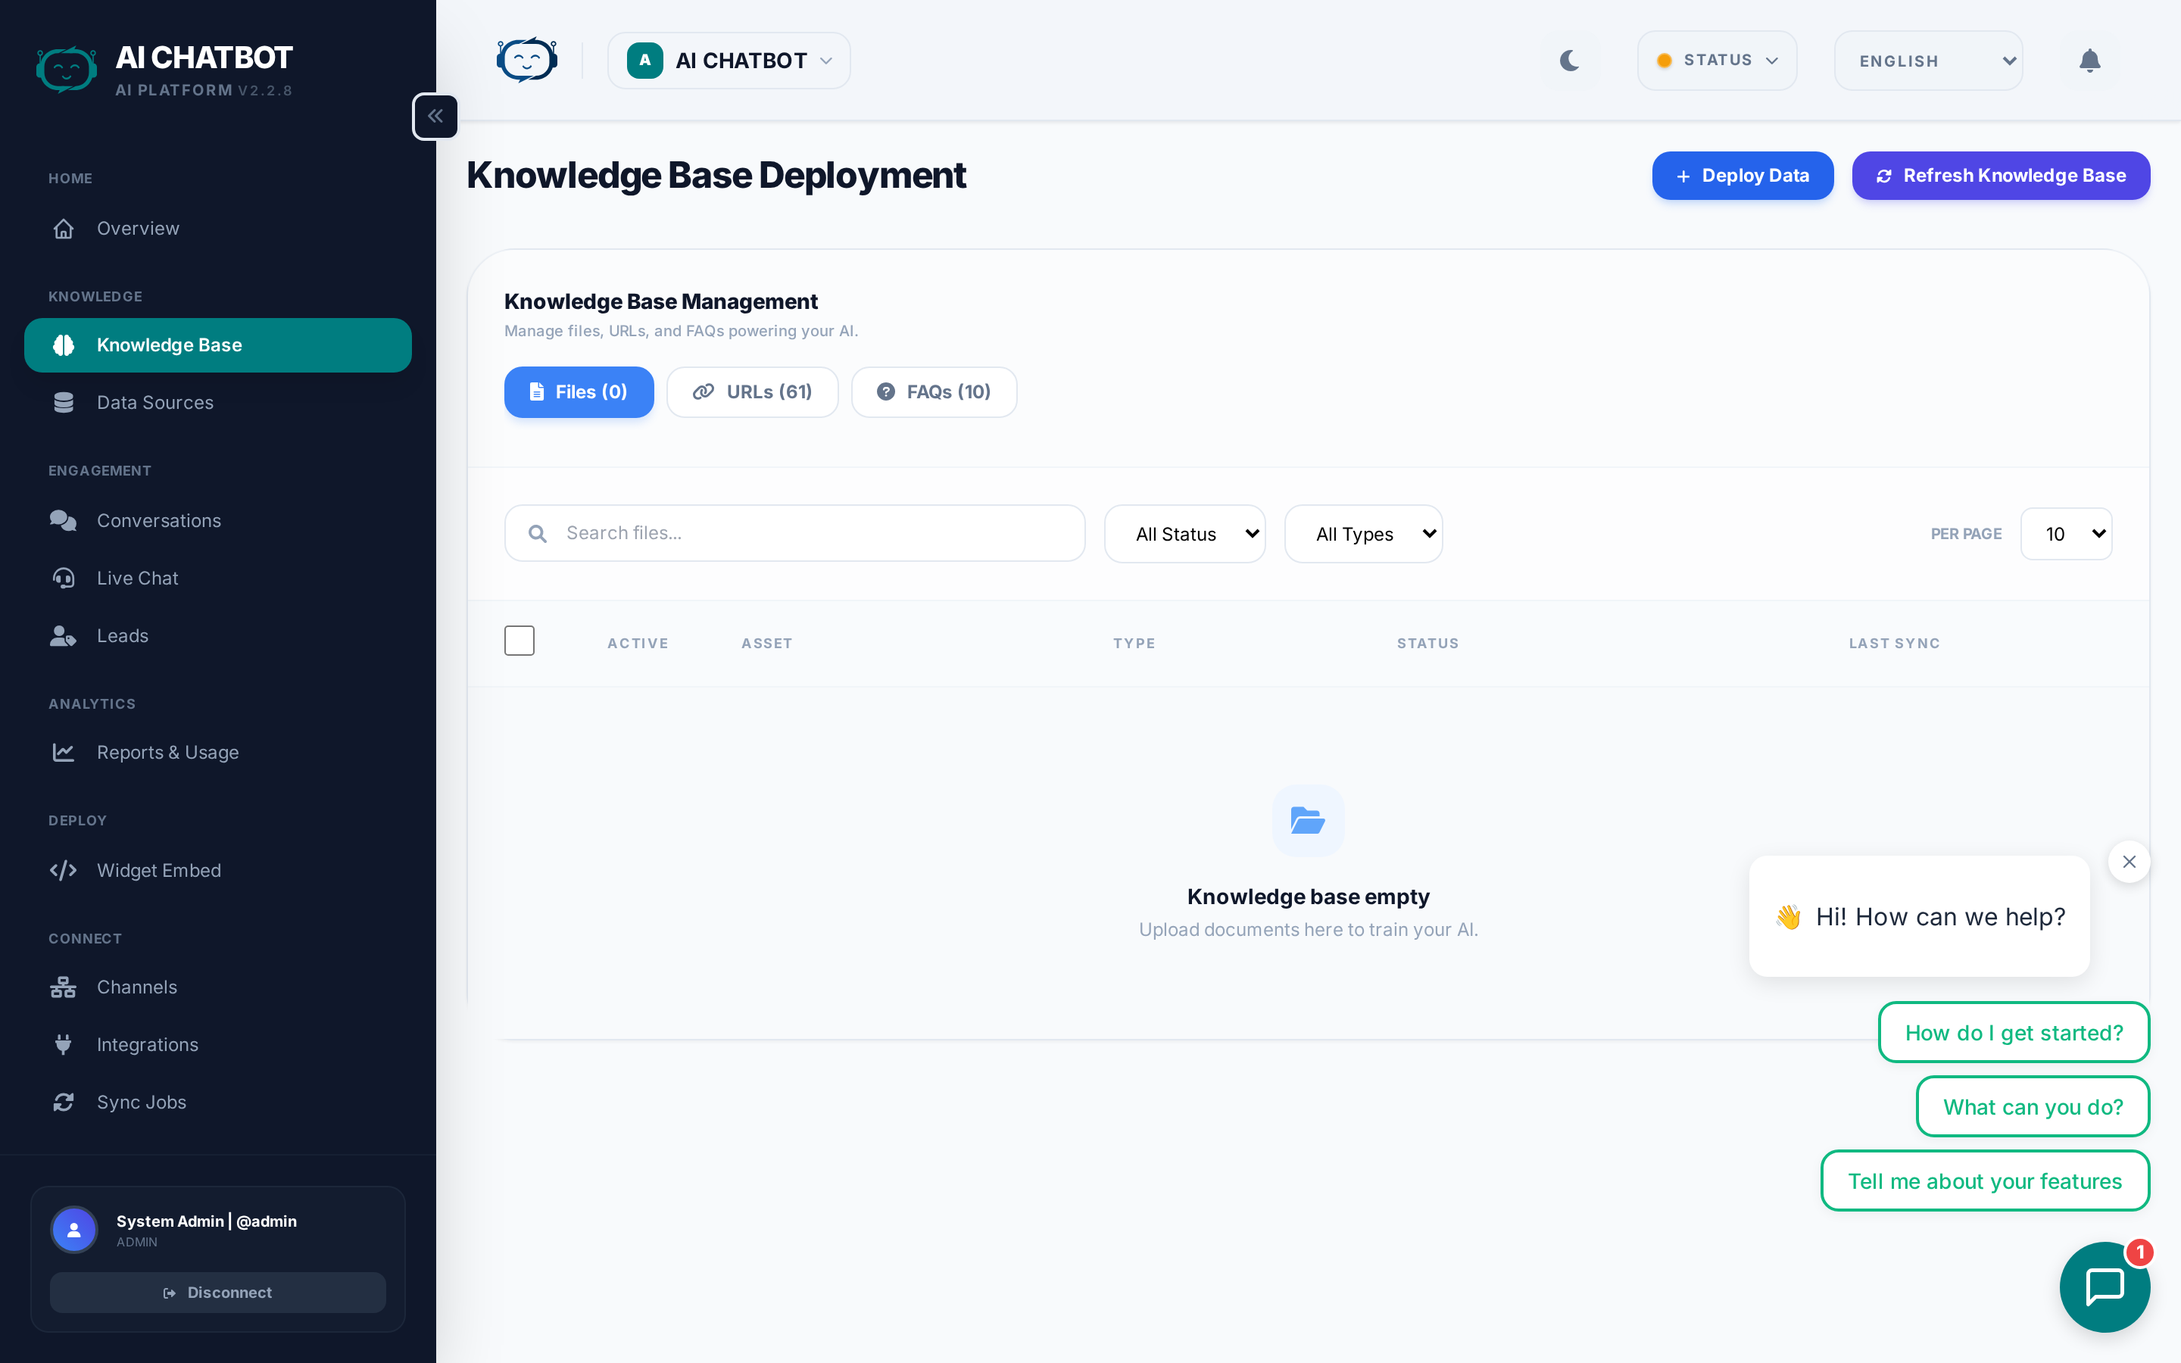Dismiss the chat greeting popup

(x=2129, y=862)
